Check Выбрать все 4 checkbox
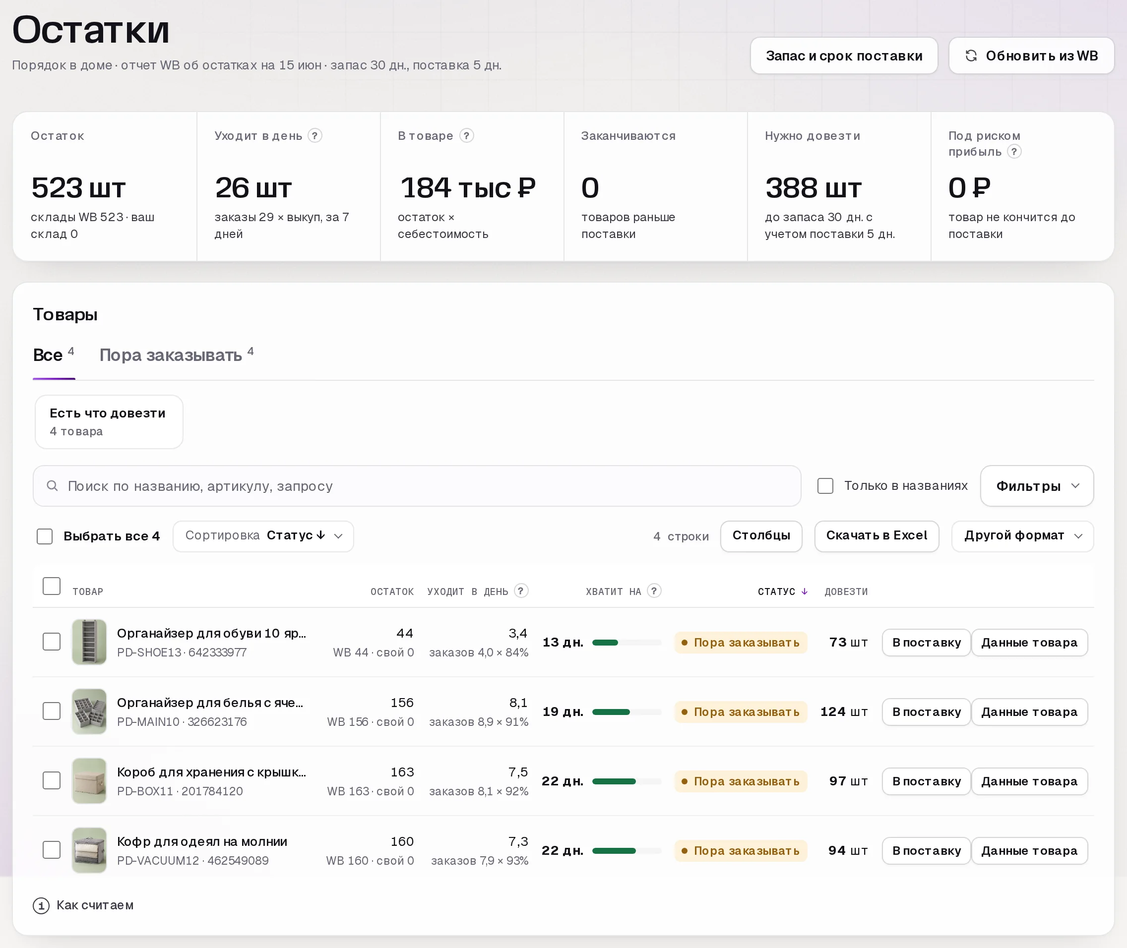 (x=45, y=536)
